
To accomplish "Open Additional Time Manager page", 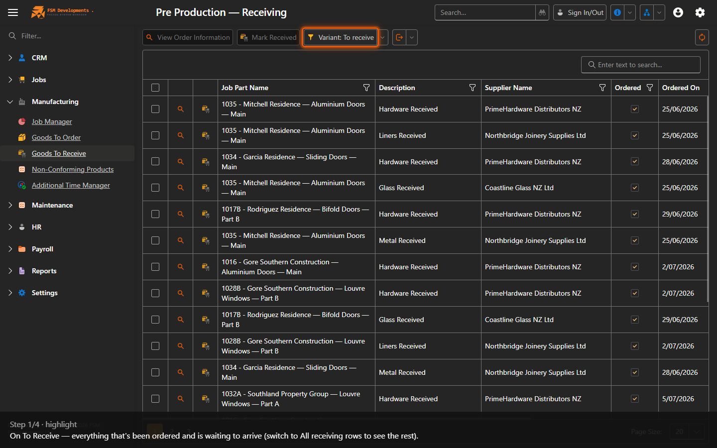I will [71, 185].
